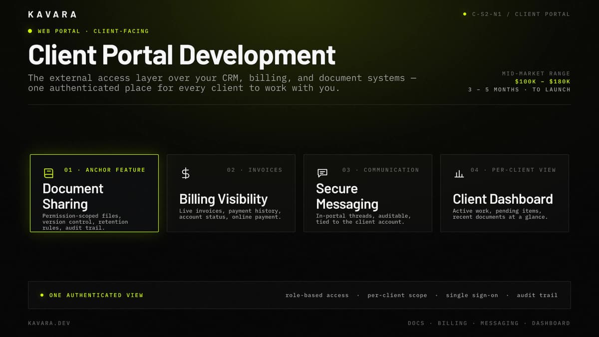Click the 'Active work, pending items' description

point(500,214)
